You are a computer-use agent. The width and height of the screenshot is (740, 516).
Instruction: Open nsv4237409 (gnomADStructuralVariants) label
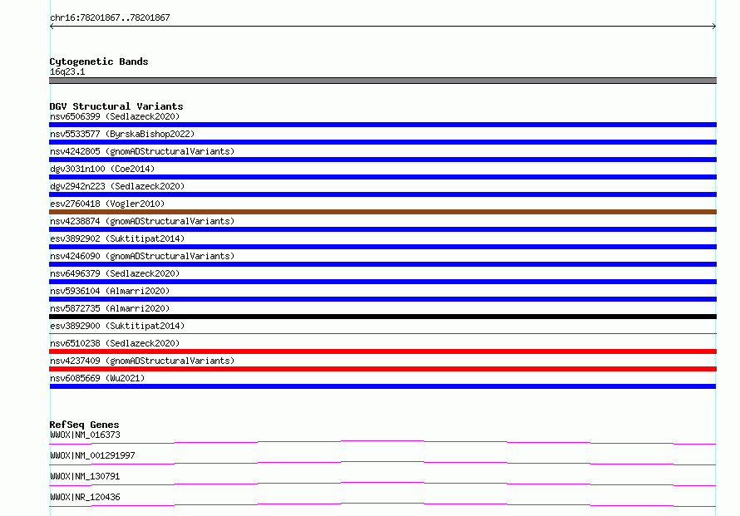(x=142, y=361)
